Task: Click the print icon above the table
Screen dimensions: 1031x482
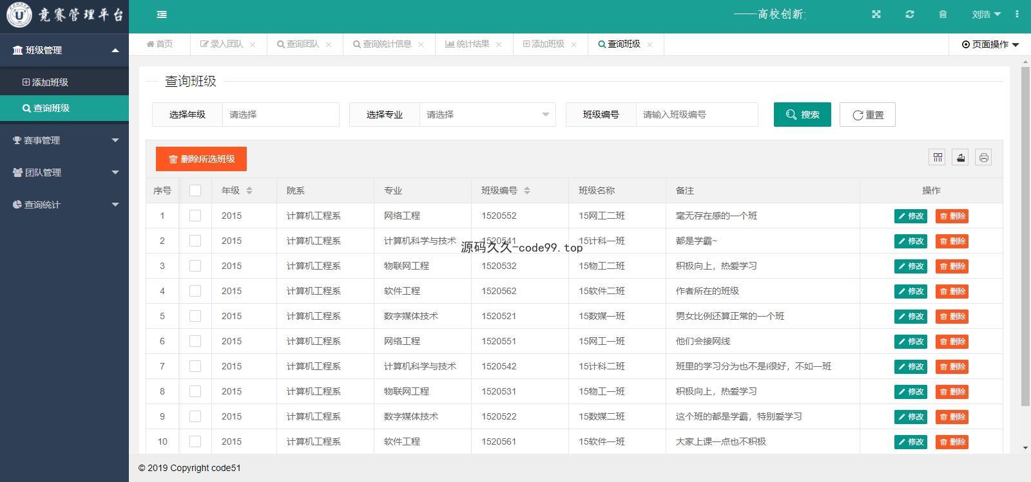Action: 983,157
